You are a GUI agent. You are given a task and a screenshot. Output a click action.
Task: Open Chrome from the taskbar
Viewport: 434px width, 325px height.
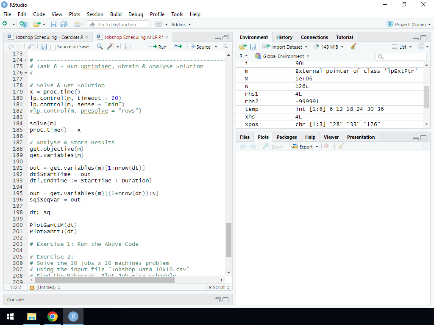click(x=53, y=317)
